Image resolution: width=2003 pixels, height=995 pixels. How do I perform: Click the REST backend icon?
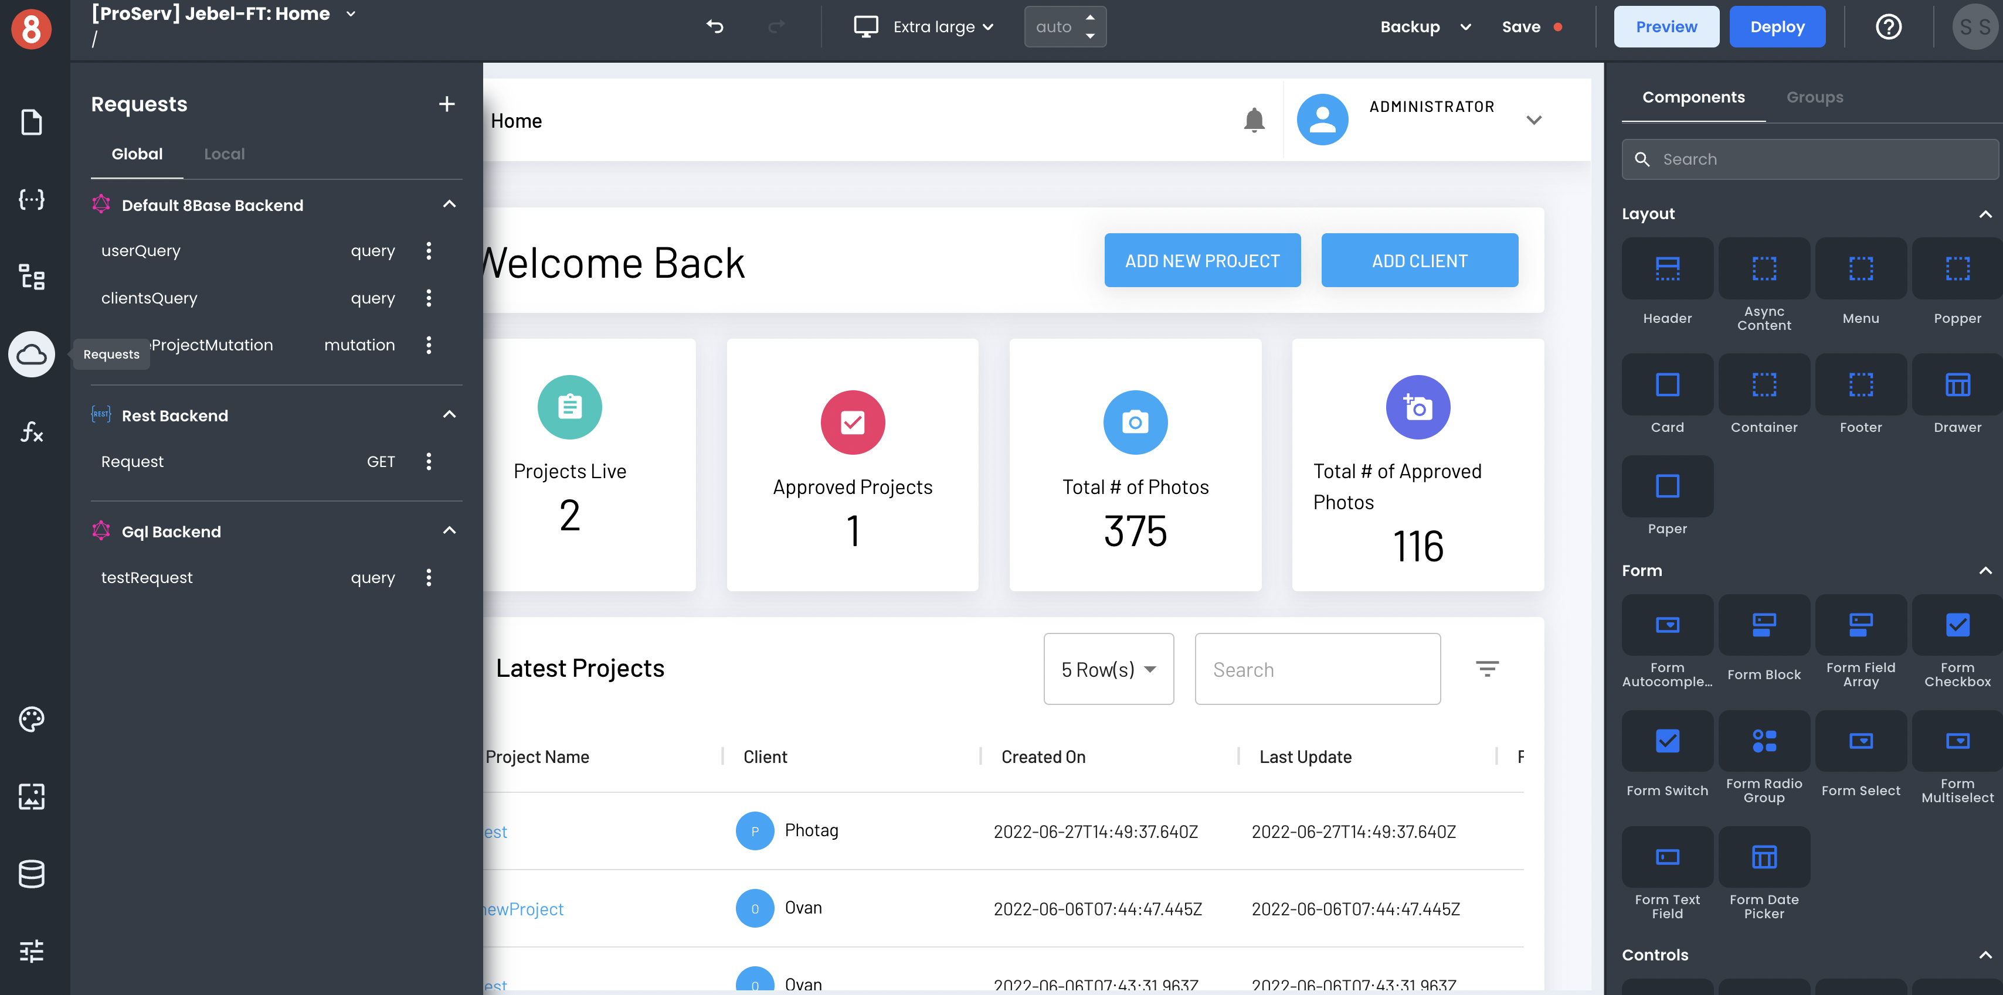[x=100, y=414]
